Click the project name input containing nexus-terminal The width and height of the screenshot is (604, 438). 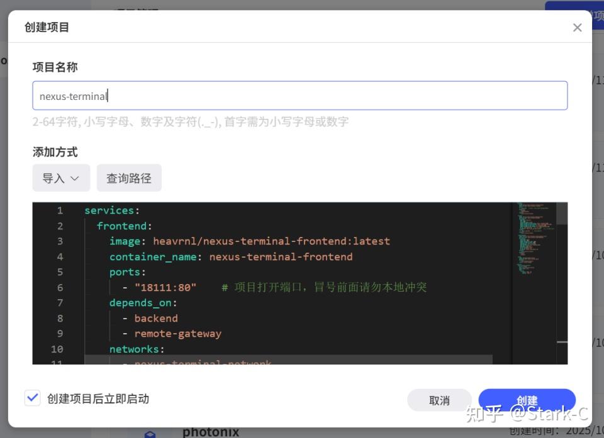coord(299,96)
